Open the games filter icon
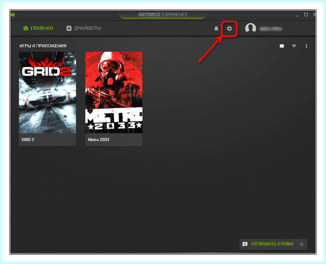326x264 pixels. (294, 46)
